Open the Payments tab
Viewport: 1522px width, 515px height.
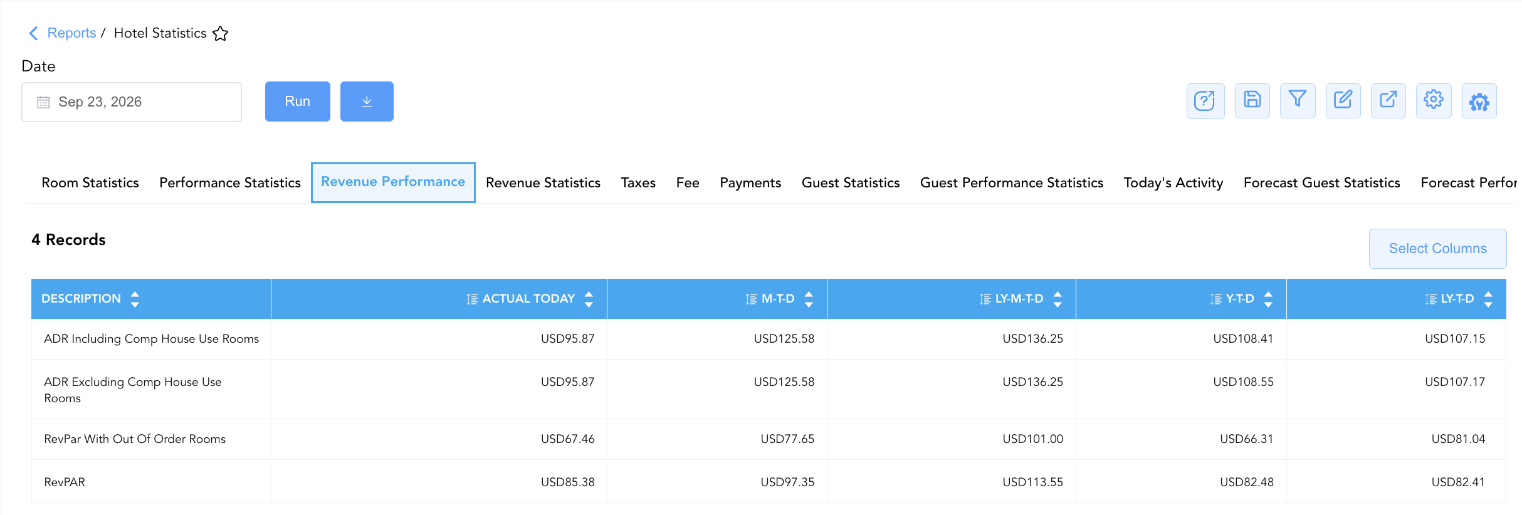tap(750, 183)
